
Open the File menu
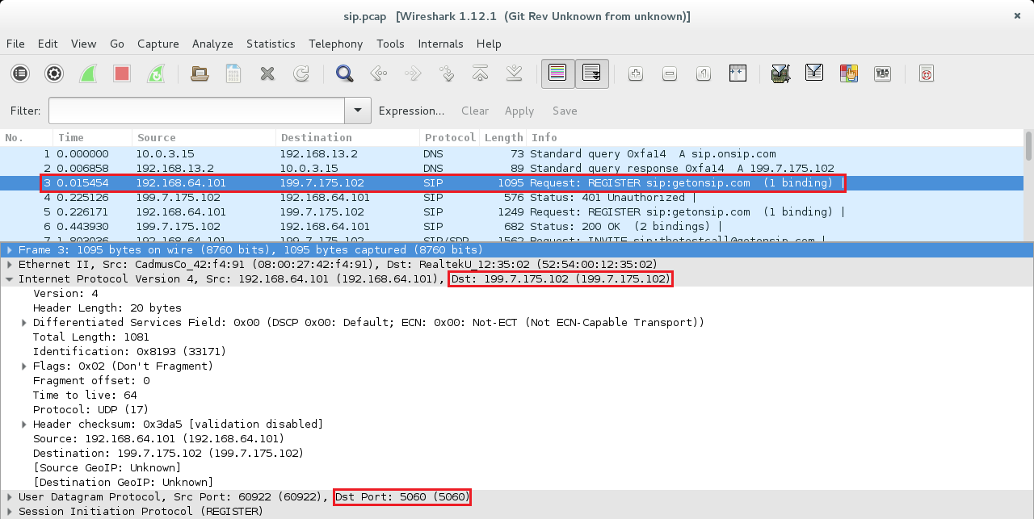(15, 44)
